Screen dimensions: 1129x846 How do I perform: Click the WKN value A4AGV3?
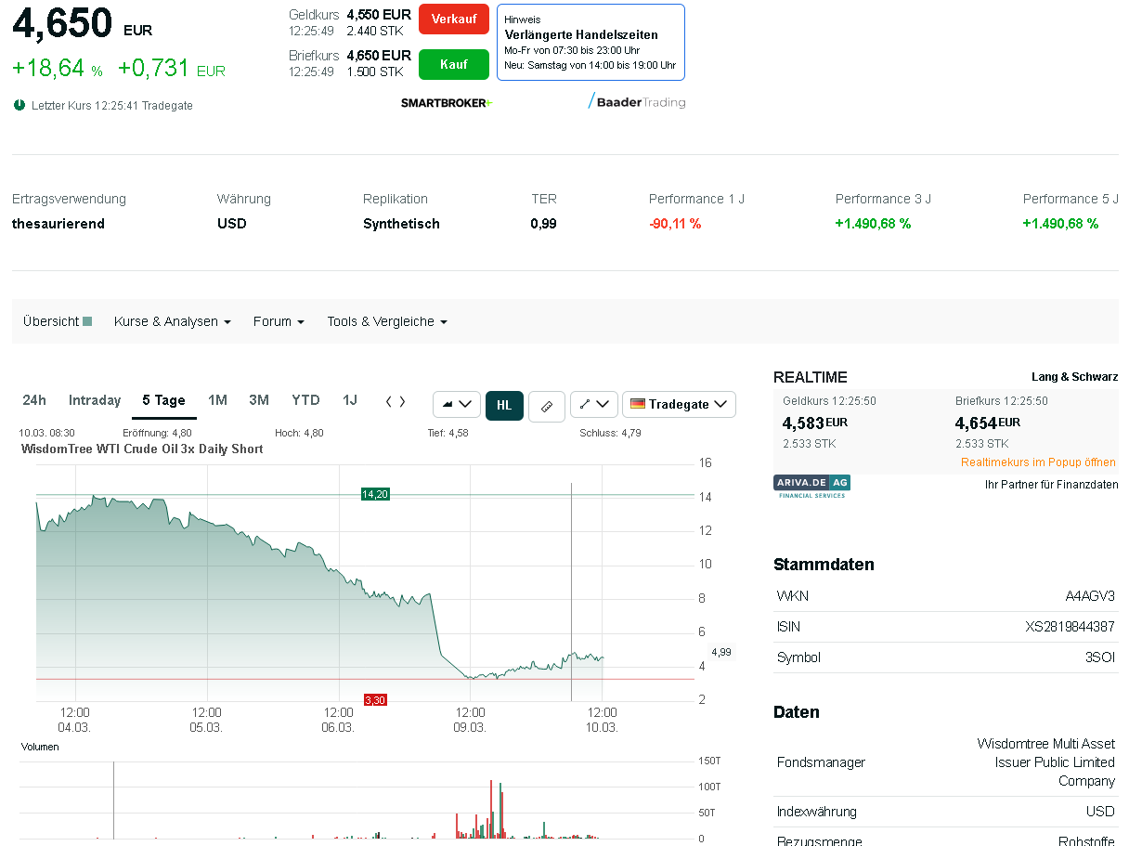1090,596
